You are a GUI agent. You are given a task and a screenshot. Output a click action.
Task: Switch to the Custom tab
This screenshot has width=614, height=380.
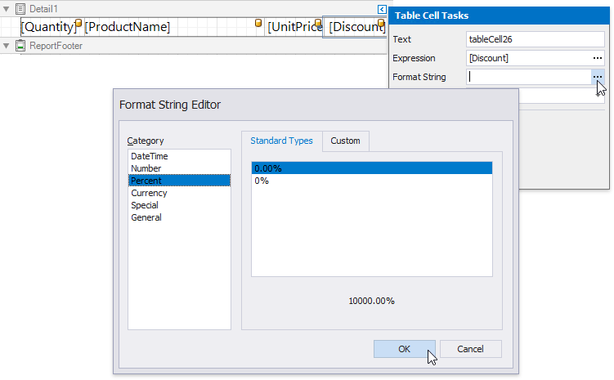[x=345, y=141]
